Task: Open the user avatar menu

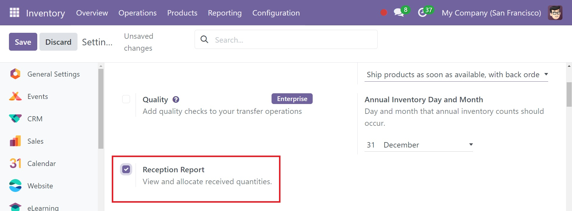Action: point(555,13)
